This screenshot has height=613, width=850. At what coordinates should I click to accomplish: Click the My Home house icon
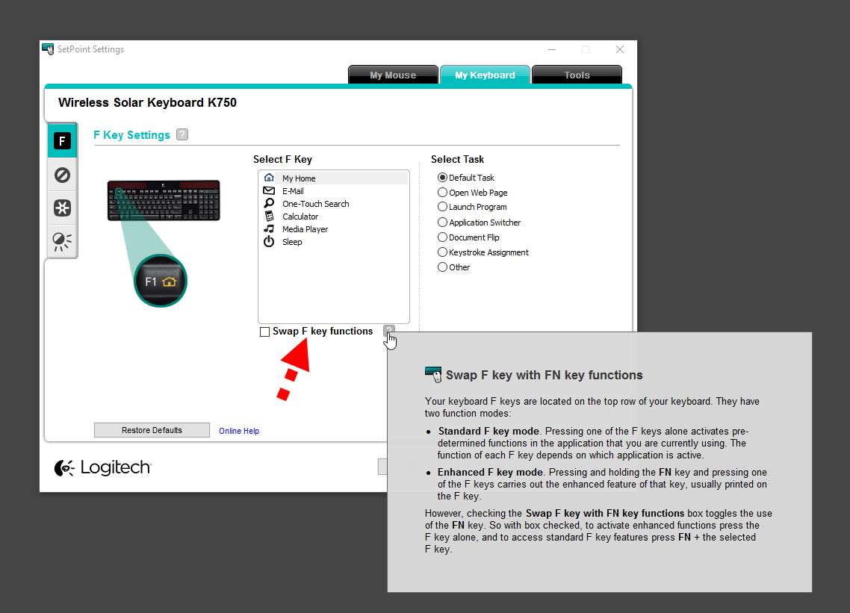(x=269, y=178)
